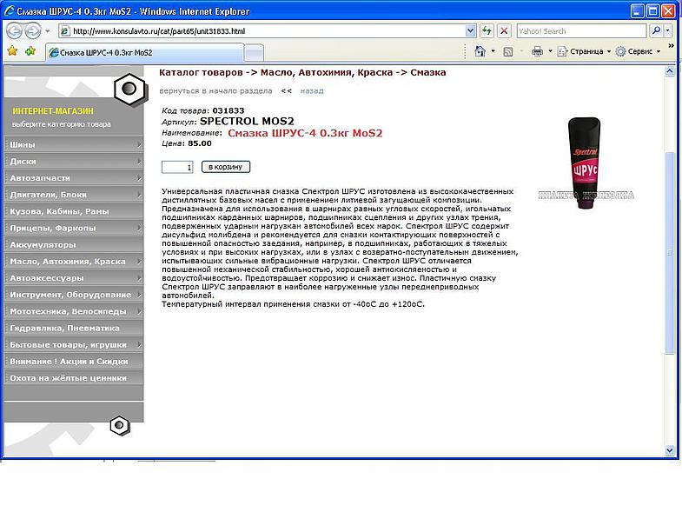Screen dimensions: 682x512
Task: Open the recent pages dropdown arrow
Action: pyautogui.click(x=48, y=31)
